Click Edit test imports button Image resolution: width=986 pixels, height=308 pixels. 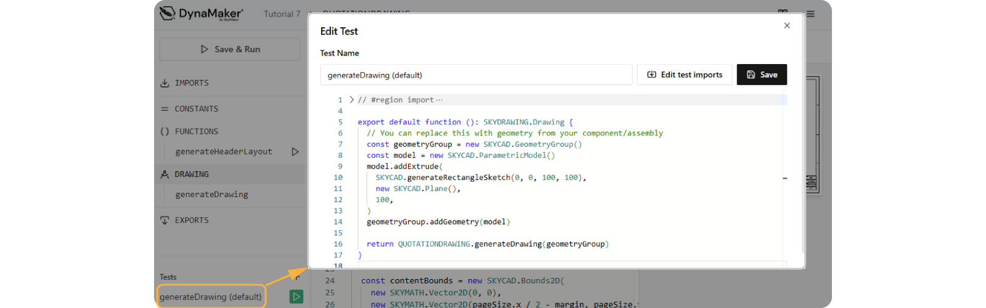[684, 75]
